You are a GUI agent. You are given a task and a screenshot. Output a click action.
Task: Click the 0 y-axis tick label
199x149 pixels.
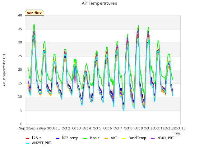point(21,124)
